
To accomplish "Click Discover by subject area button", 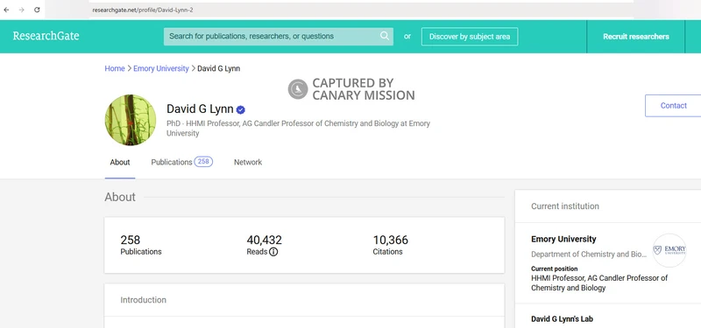I will coord(470,37).
